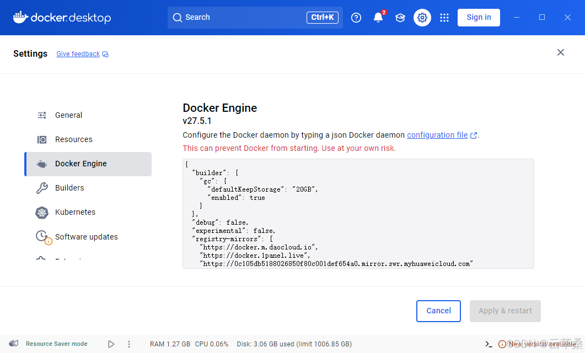The height and width of the screenshot is (353, 585).
Task: Open the General settings tab
Action: (x=88, y=115)
